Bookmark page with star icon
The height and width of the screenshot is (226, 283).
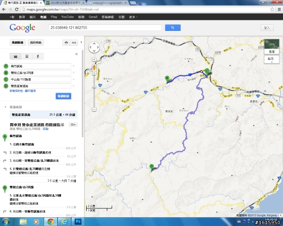pos(272,9)
